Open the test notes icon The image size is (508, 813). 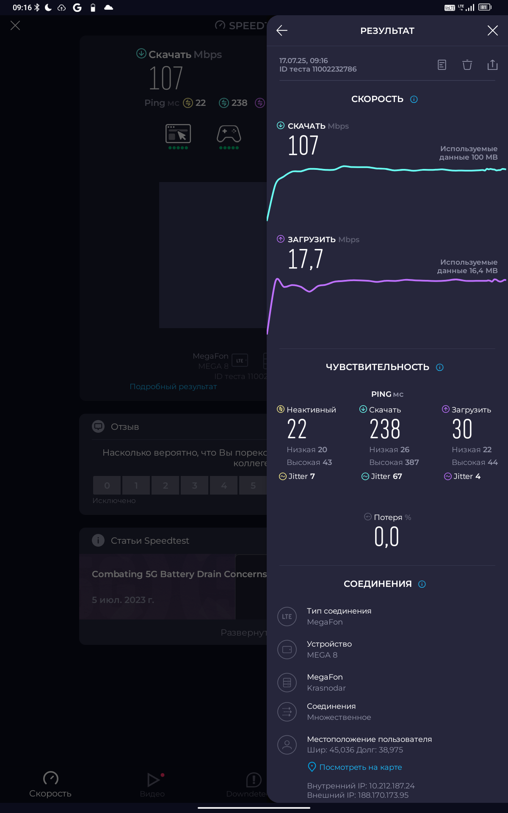pyautogui.click(x=442, y=65)
